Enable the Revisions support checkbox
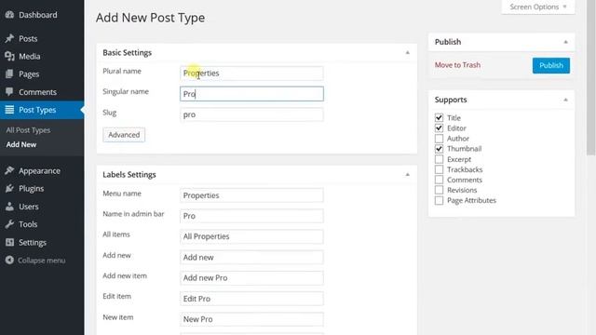The width and height of the screenshot is (596, 335). point(439,190)
